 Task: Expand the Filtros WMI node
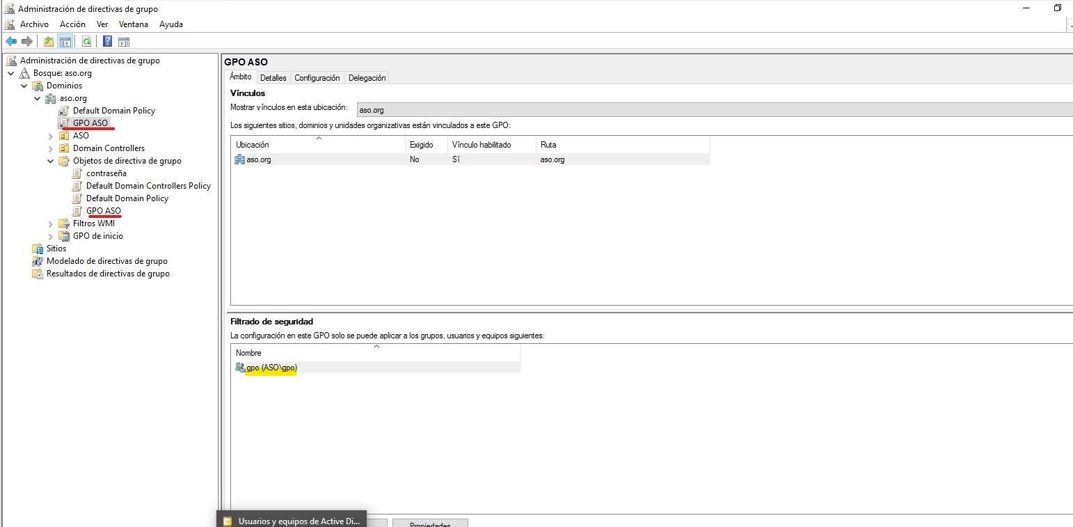click(51, 223)
